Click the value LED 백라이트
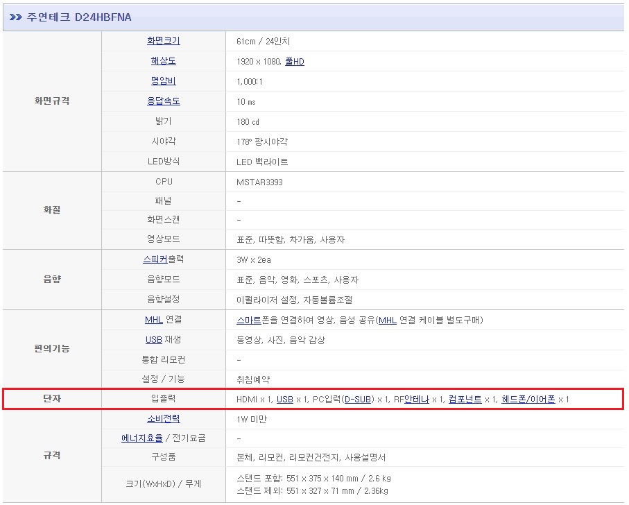This screenshot has height=505, width=629. pyautogui.click(x=262, y=162)
